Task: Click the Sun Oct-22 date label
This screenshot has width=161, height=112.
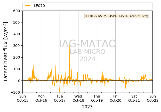Action: (152, 98)
